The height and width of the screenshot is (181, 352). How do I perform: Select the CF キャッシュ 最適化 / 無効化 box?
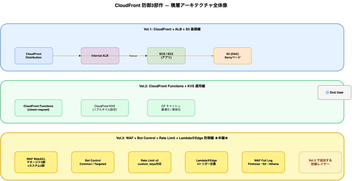pyautogui.click(x=171, y=108)
